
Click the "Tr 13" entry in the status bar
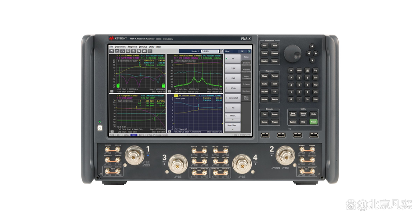click(x=112, y=135)
